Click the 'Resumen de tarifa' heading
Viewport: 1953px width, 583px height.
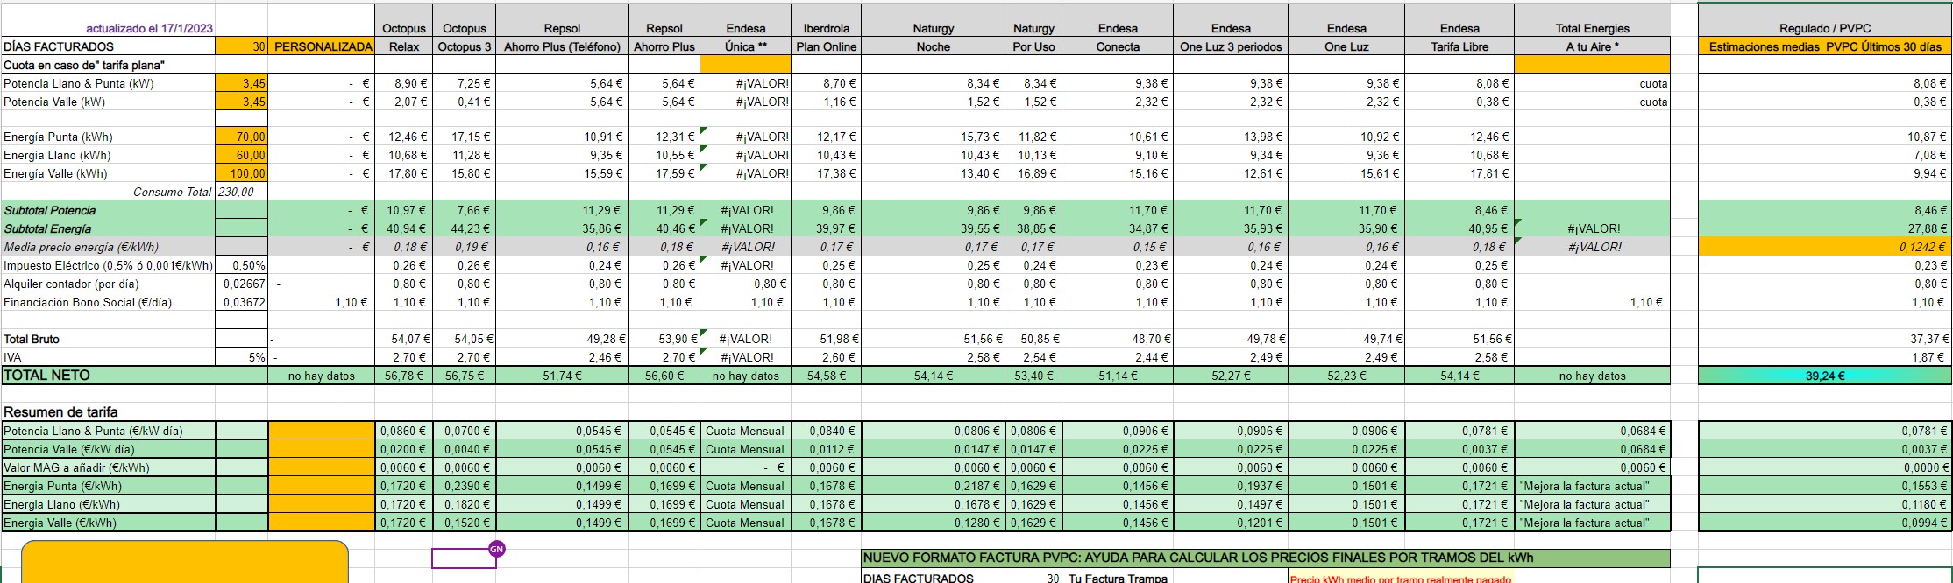(x=60, y=411)
